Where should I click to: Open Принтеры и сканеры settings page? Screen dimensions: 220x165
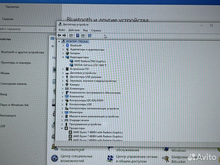(16, 63)
